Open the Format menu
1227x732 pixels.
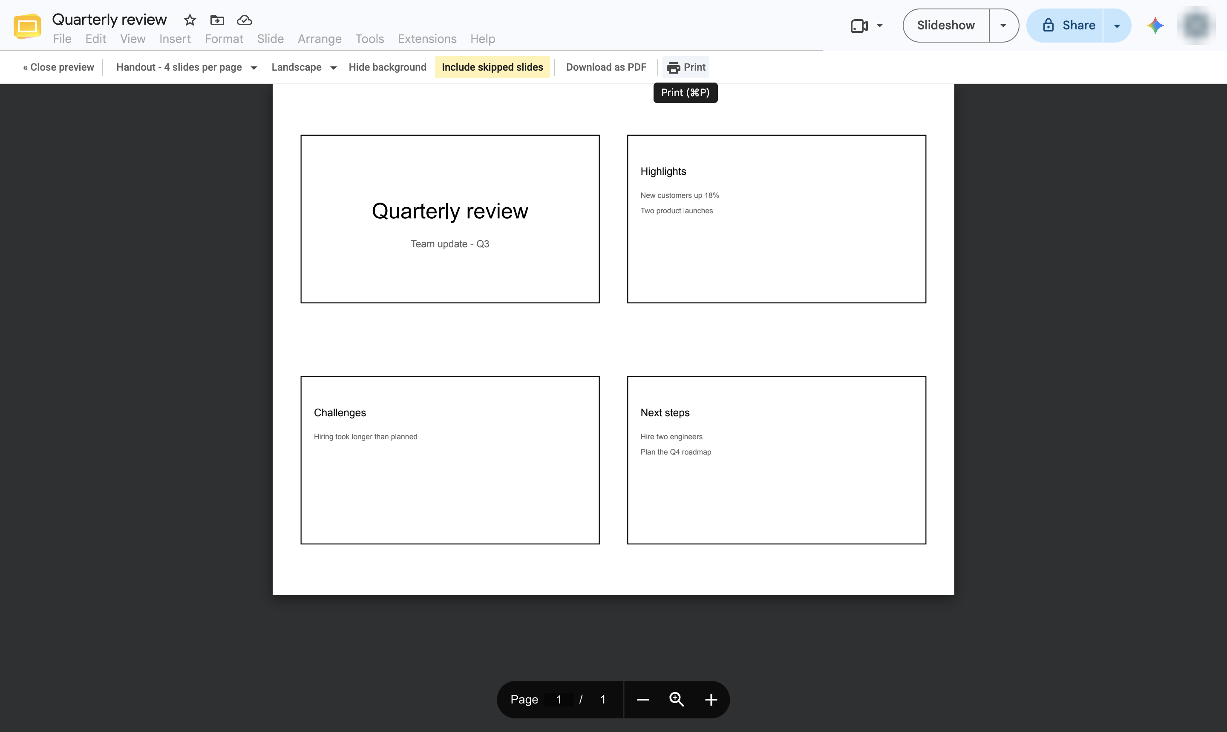tap(224, 39)
